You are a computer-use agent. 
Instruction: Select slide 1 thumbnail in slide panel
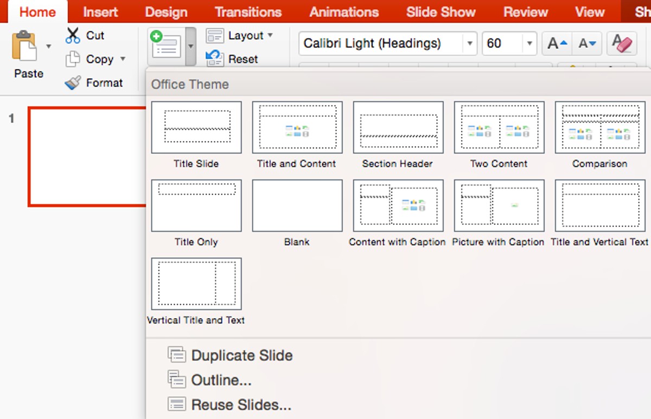[87, 157]
